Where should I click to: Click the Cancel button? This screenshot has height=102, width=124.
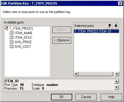pos(86,97)
